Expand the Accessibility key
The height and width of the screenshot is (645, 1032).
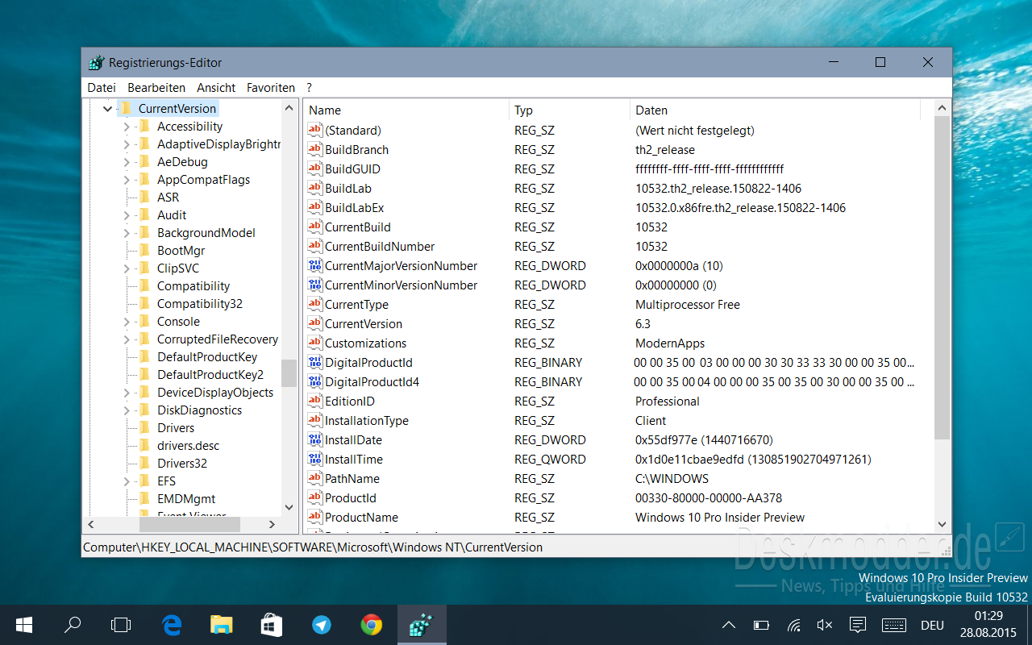tap(127, 127)
